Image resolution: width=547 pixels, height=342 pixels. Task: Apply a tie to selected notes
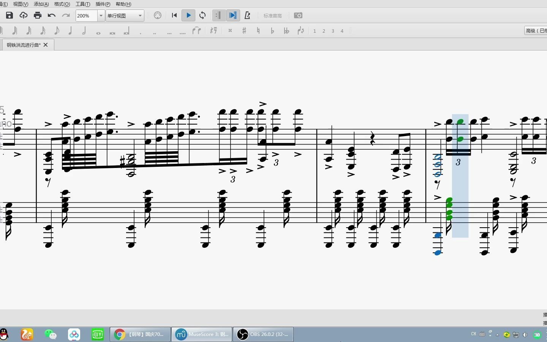[x=197, y=31]
